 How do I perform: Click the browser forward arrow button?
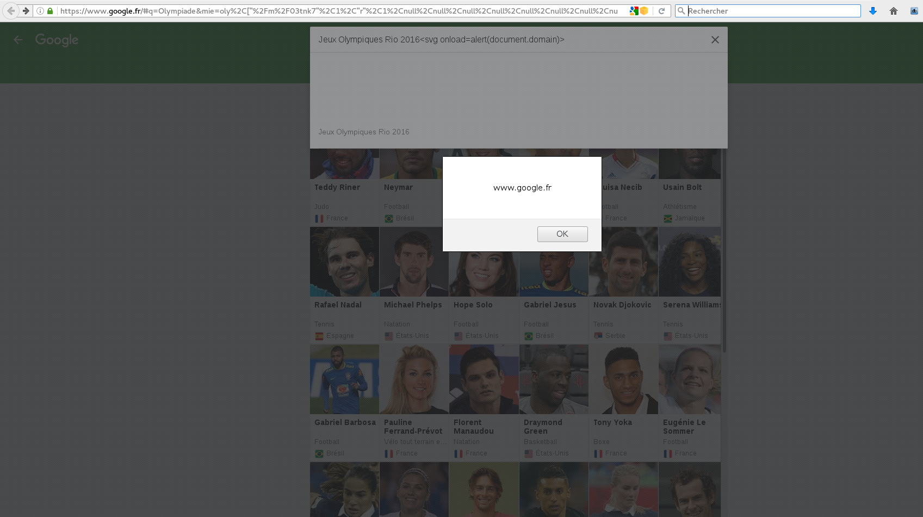26,11
